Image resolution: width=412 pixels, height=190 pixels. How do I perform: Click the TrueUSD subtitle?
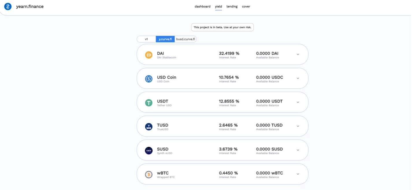coord(163,129)
